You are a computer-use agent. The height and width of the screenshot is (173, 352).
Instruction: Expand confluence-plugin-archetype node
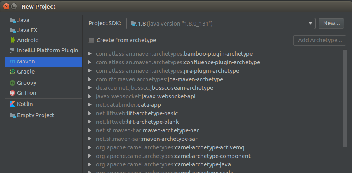coord(90,62)
